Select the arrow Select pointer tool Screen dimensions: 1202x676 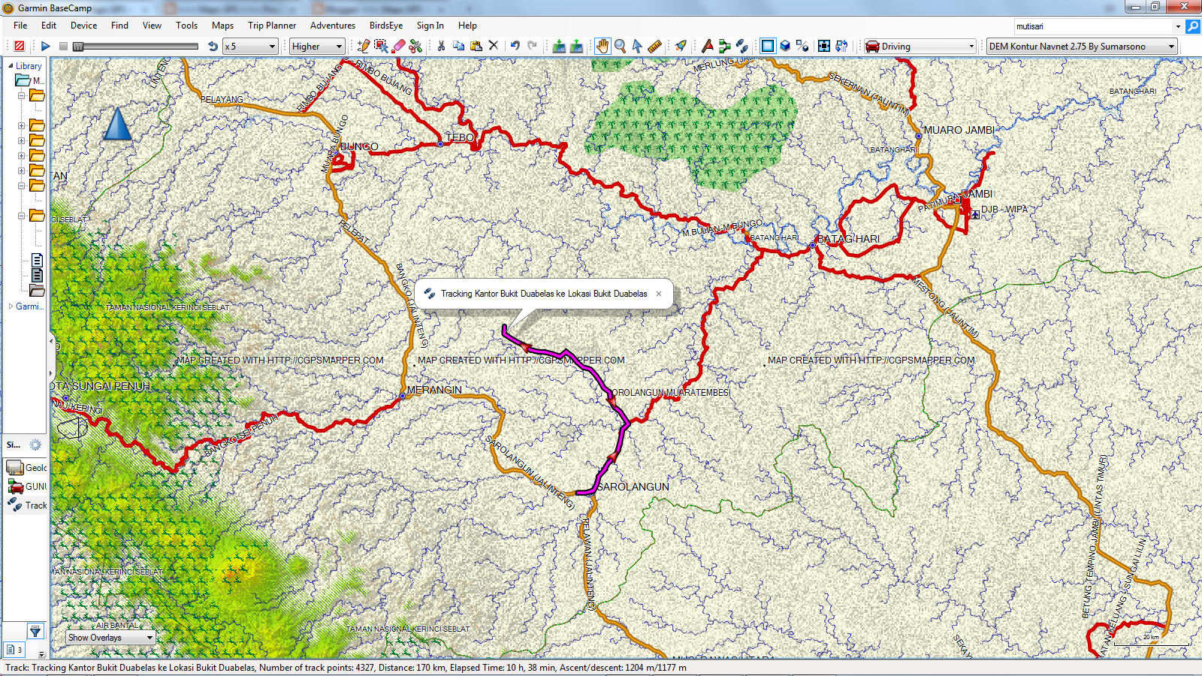point(637,46)
